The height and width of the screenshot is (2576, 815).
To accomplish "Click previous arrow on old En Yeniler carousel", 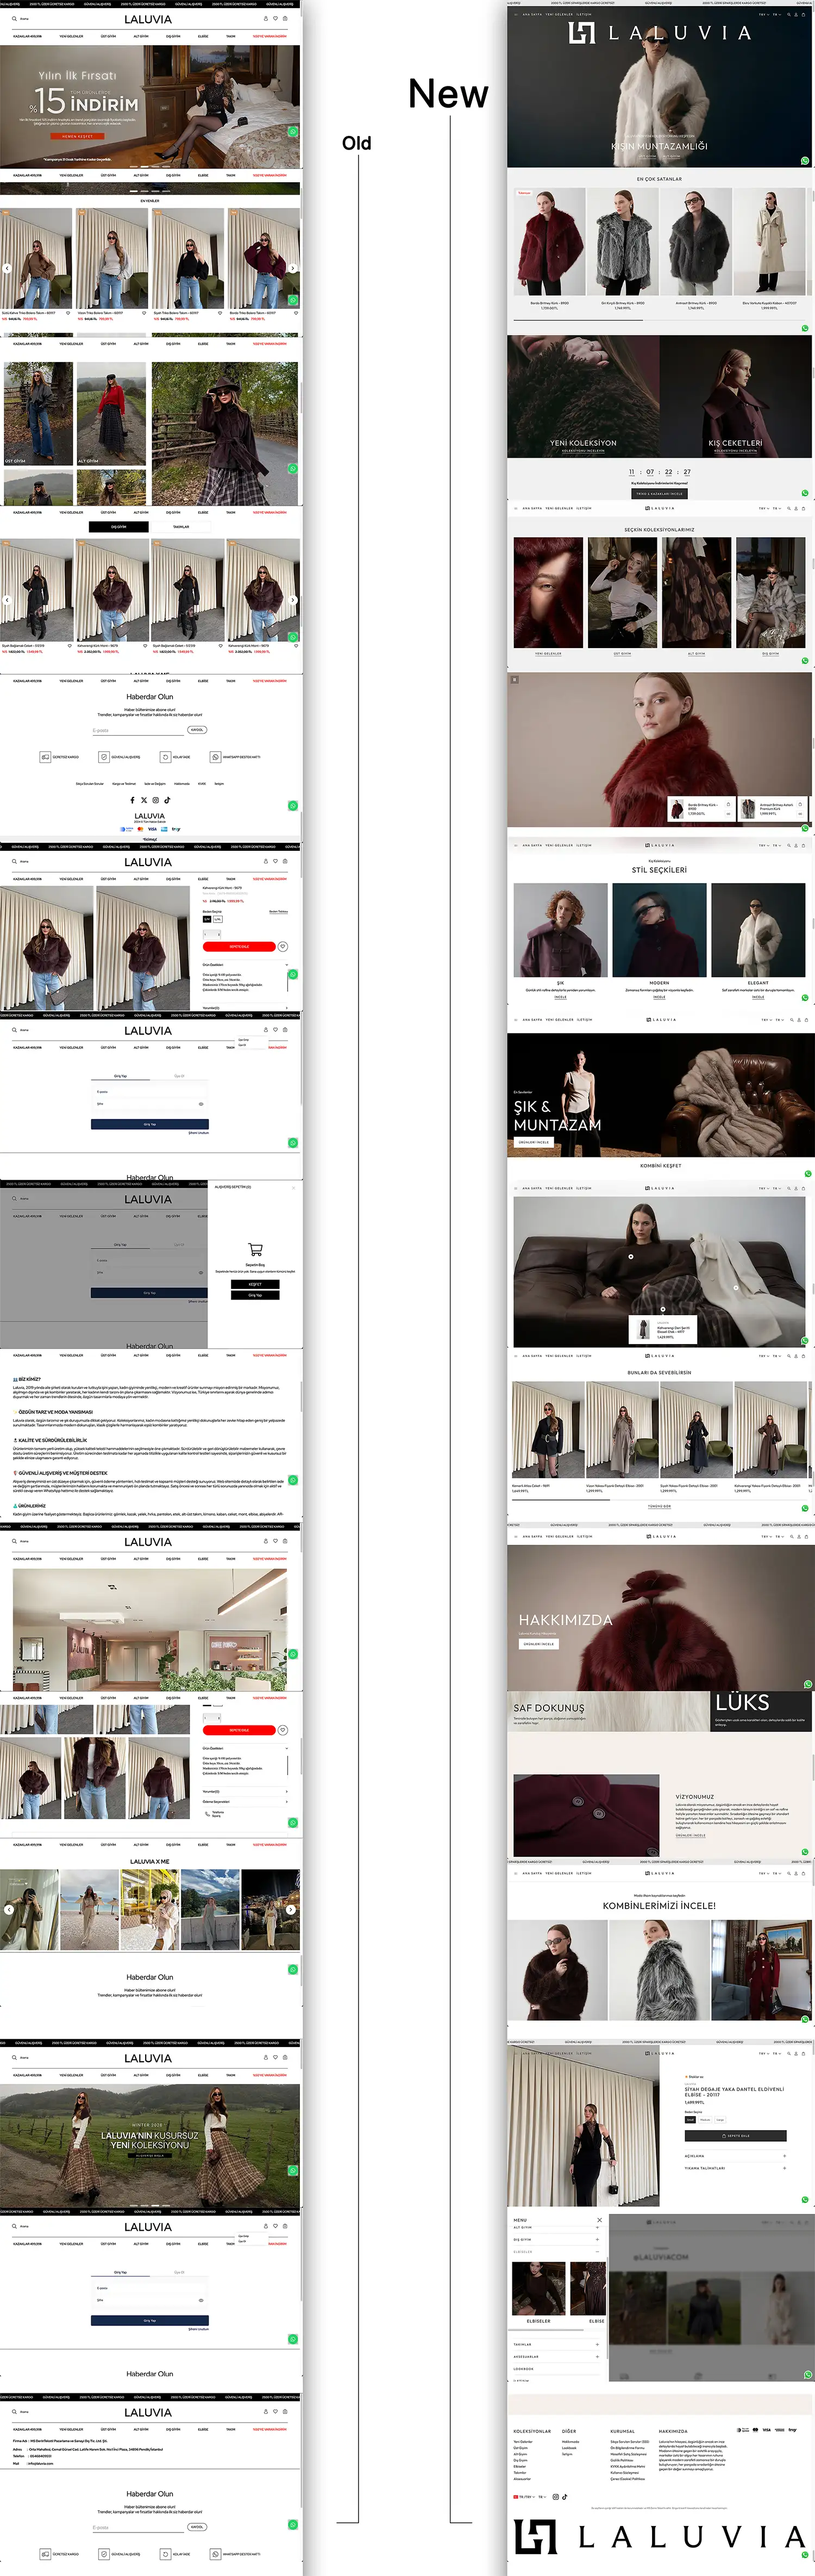I will tap(7, 268).
